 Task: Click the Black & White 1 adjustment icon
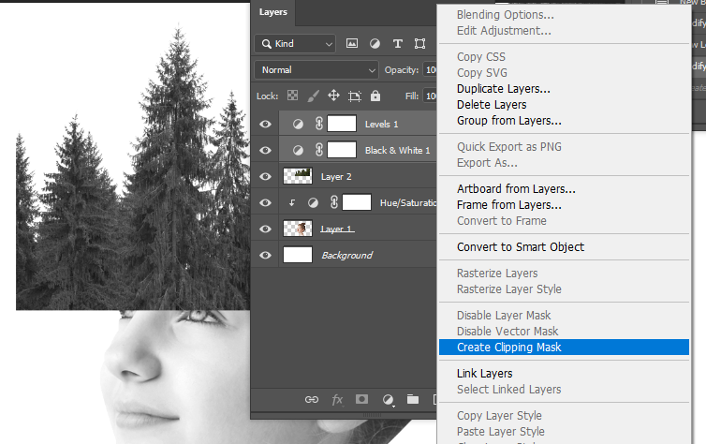point(298,151)
